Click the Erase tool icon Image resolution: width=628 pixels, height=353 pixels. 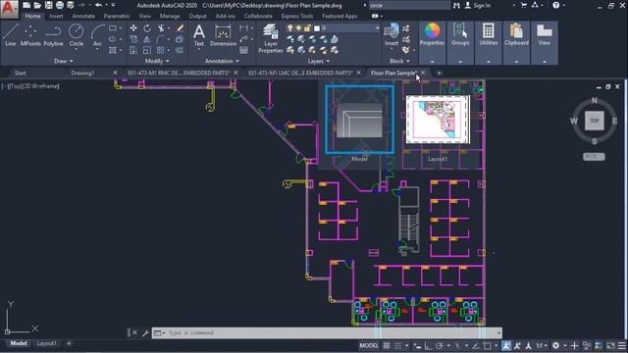[x=180, y=28]
